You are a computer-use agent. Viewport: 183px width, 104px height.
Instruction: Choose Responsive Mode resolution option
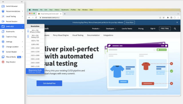click(x=35, y=71)
